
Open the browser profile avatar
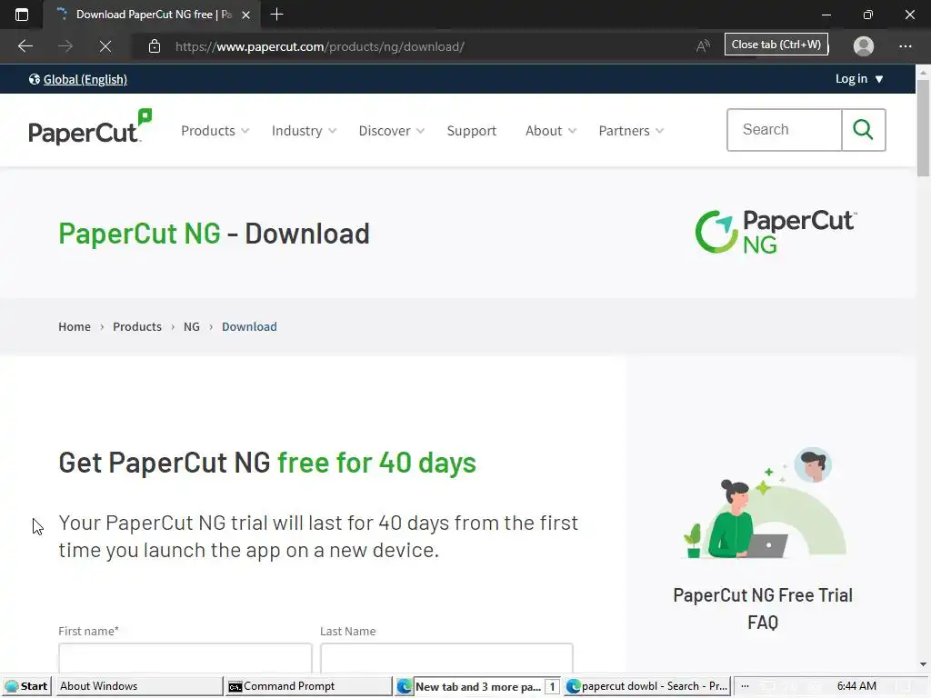click(864, 45)
